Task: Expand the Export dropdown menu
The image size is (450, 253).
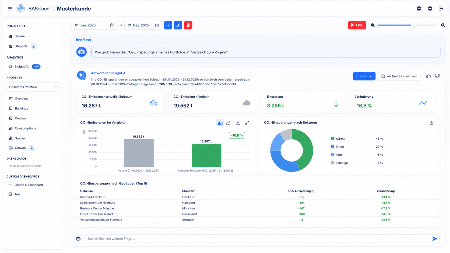Action: (x=364, y=76)
